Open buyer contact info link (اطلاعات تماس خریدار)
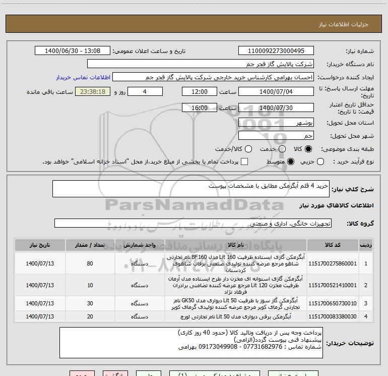 click(83, 77)
